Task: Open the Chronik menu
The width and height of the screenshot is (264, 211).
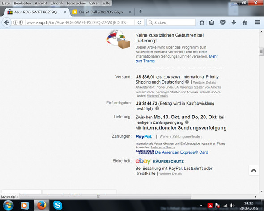Action: point(57,3)
